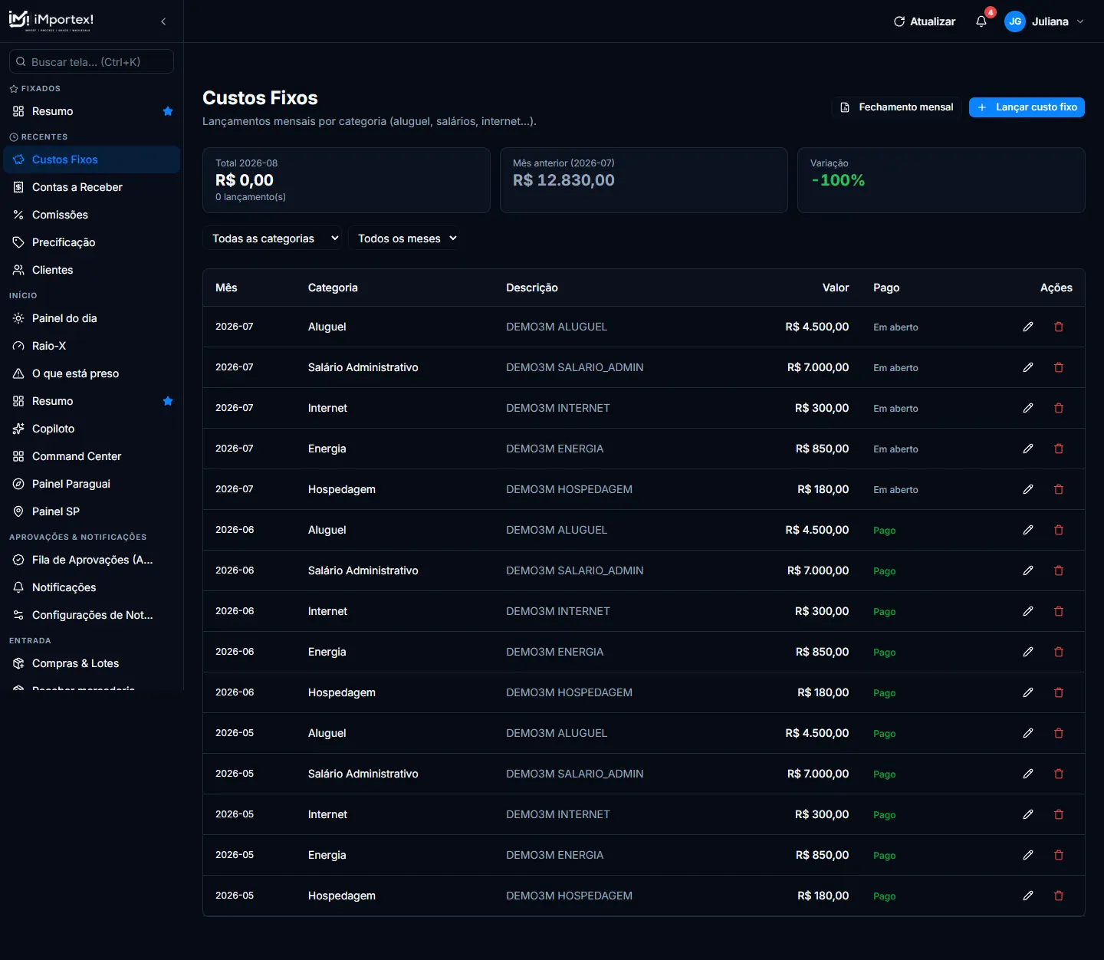The image size is (1104, 960).
Task: Open the notifications bell icon
Action: pos(981,21)
